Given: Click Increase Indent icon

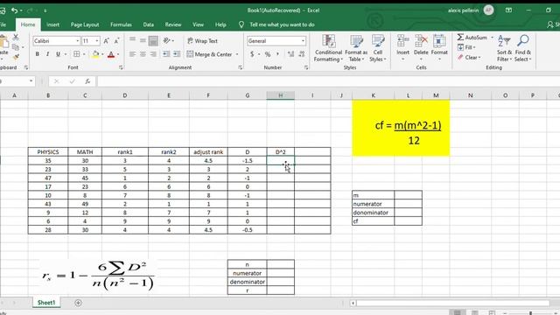Looking at the screenshot, I should (x=177, y=54).
